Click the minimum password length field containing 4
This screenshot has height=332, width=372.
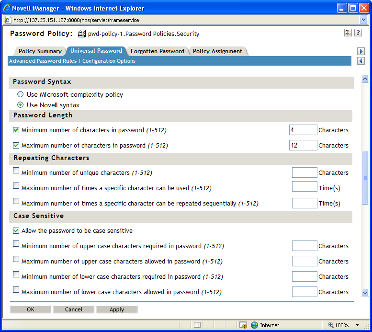click(303, 130)
